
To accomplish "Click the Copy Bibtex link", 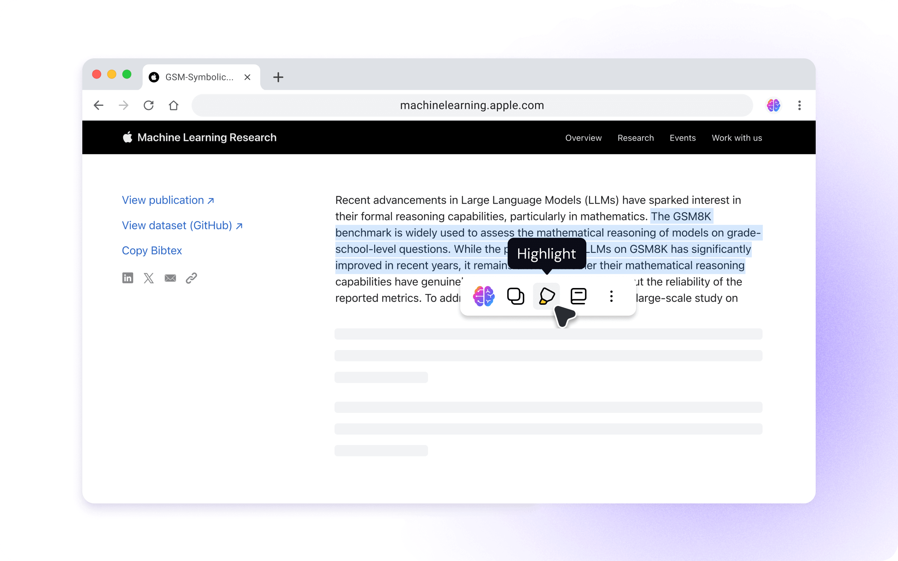I will [152, 251].
